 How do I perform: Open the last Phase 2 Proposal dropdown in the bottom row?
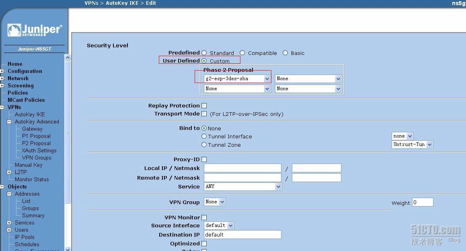308,89
